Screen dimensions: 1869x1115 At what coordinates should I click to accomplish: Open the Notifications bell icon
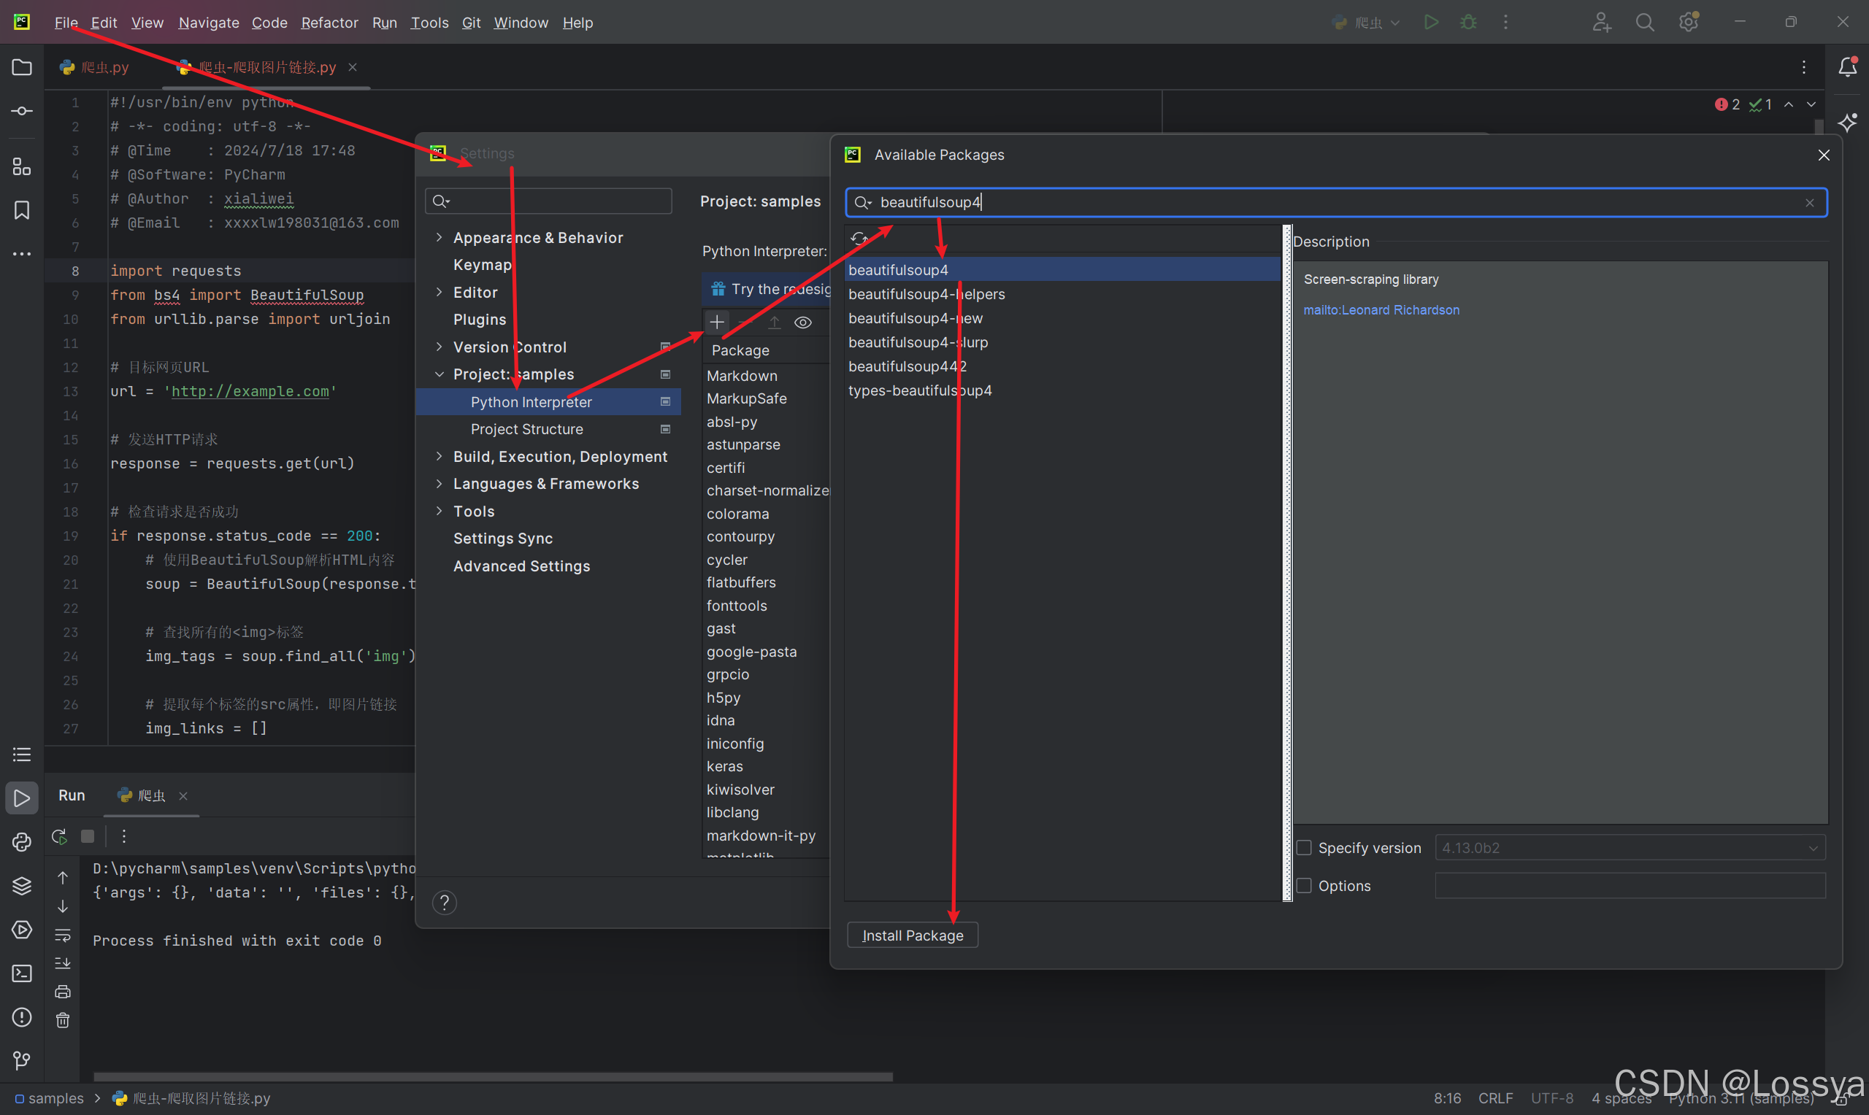pos(1848,67)
